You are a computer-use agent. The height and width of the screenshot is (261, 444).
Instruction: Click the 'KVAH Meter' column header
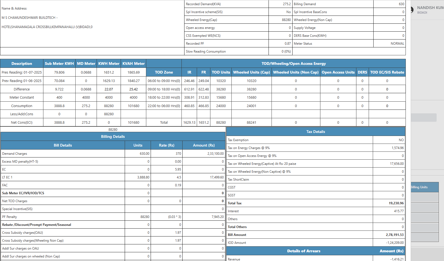[133, 63]
